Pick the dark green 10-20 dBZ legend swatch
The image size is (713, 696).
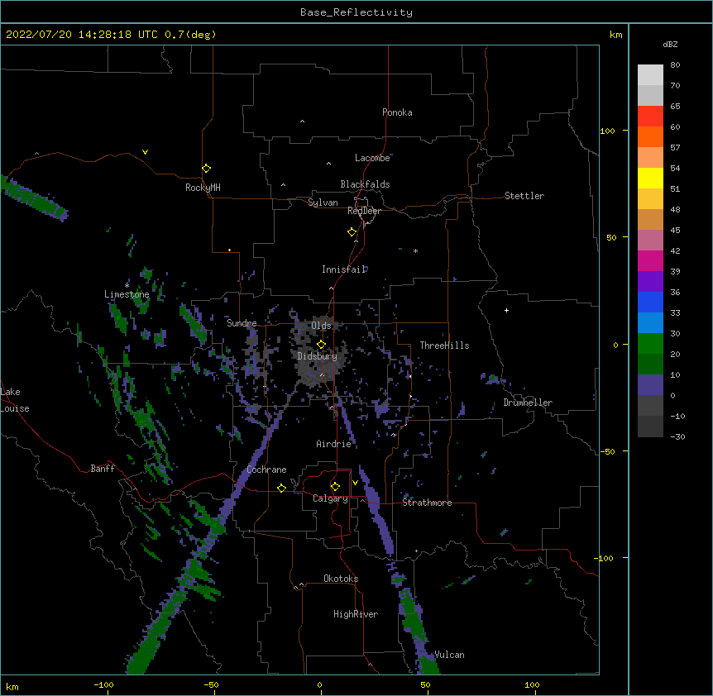pos(650,365)
